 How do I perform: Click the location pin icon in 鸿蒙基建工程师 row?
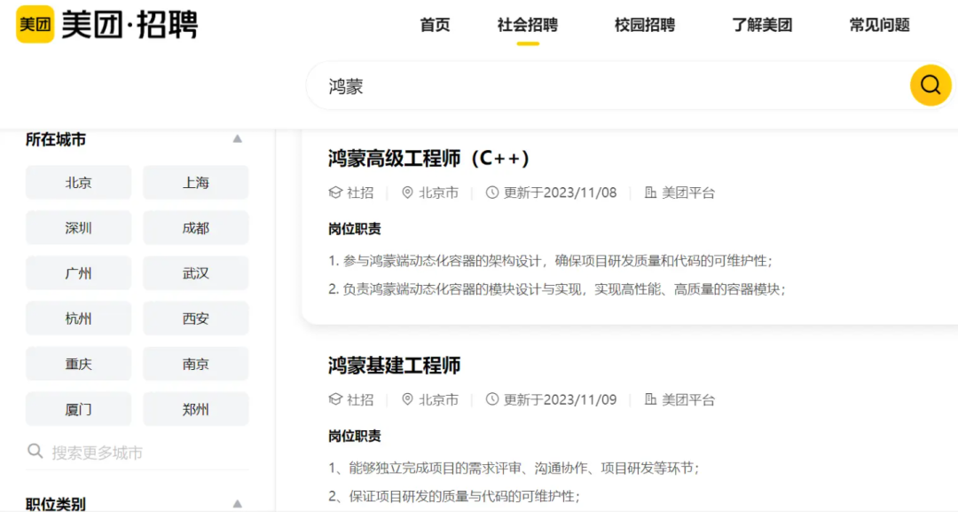coord(407,399)
